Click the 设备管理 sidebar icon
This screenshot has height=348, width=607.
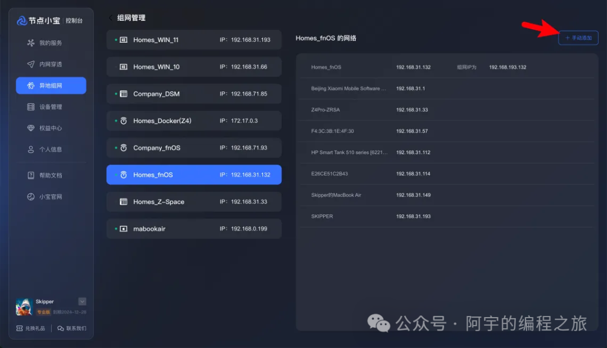31,107
